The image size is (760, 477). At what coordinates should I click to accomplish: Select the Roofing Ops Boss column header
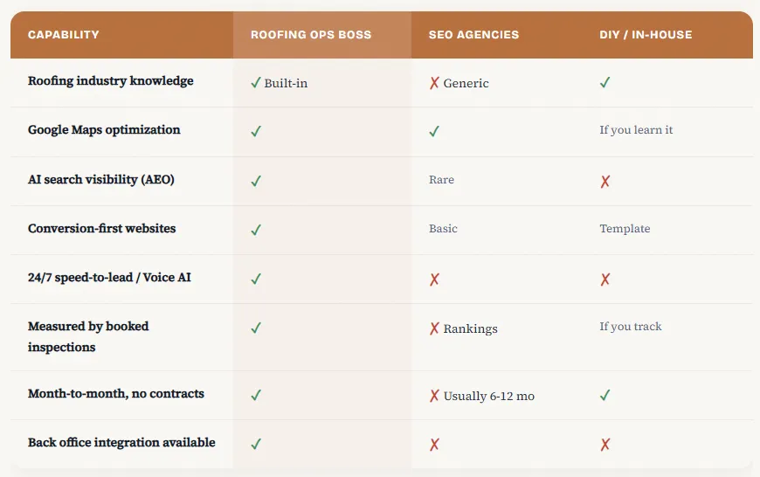point(311,35)
